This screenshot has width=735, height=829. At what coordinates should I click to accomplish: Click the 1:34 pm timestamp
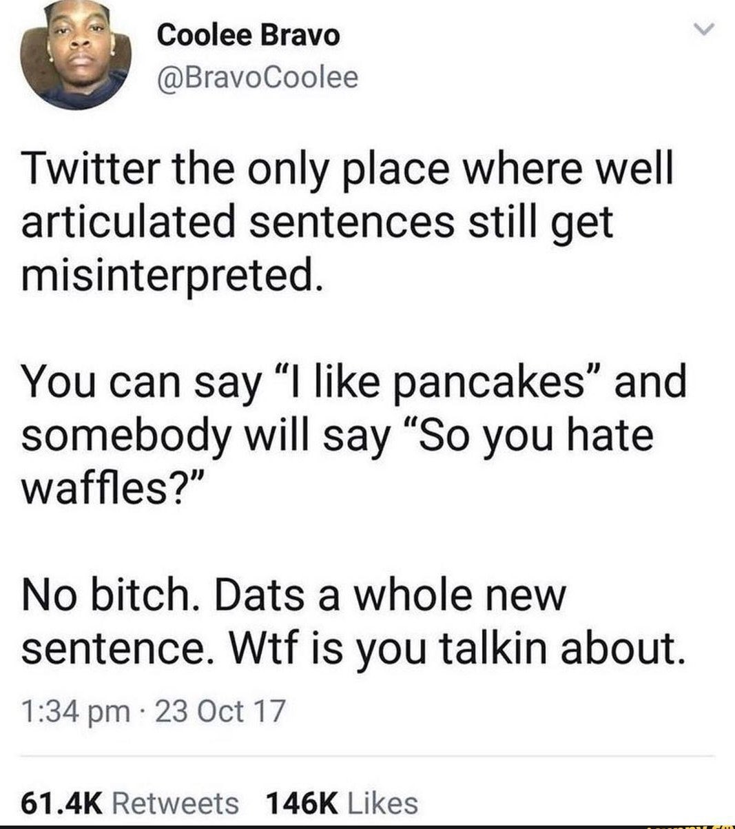point(75,711)
